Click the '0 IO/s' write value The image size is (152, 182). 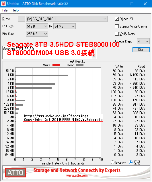pyautogui.click(x=118, y=155)
